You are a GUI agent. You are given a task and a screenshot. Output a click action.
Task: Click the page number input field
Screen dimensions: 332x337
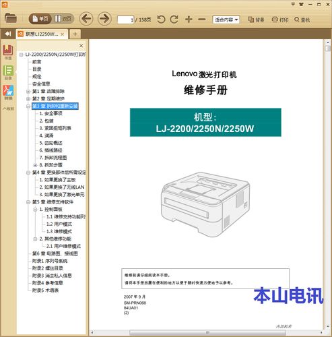pos(125,20)
